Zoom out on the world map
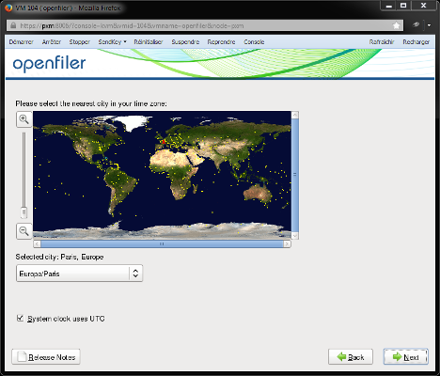Screen dimensions: 440x376 [24, 231]
